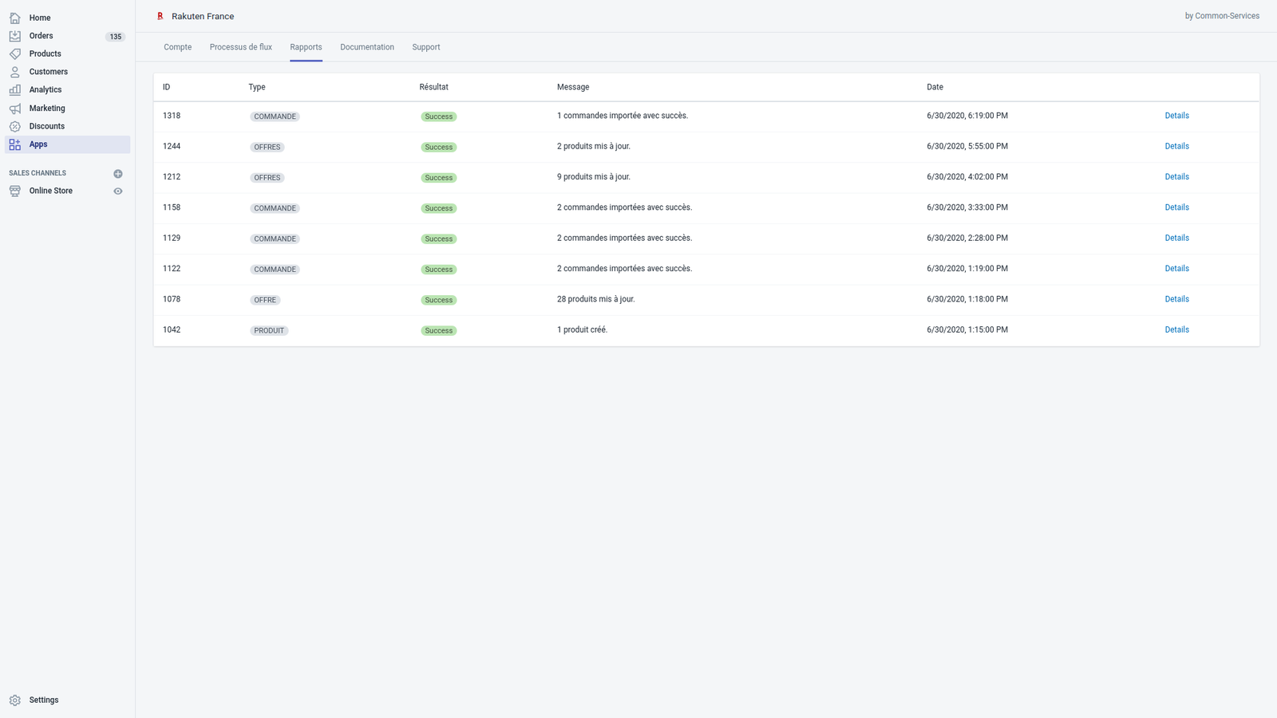
Task: Click the 'Message' column header
Action: [x=573, y=87]
